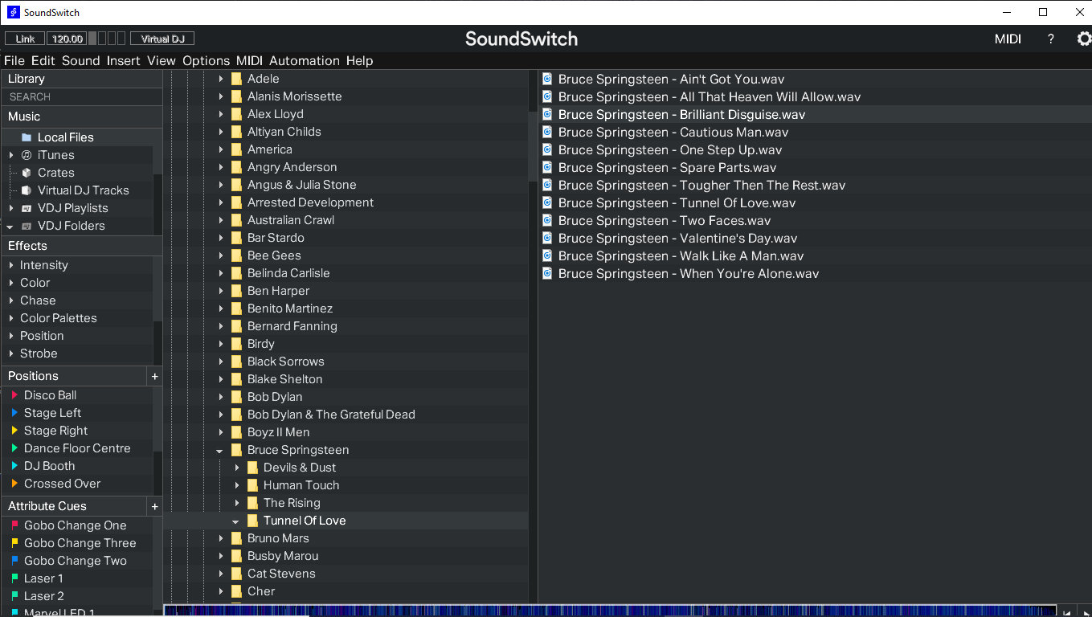Expand the Bob Dylan folder arrow
This screenshot has height=617, width=1092.
coord(221,397)
